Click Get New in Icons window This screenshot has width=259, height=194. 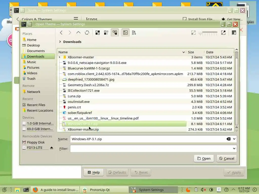[x=232, y=19]
